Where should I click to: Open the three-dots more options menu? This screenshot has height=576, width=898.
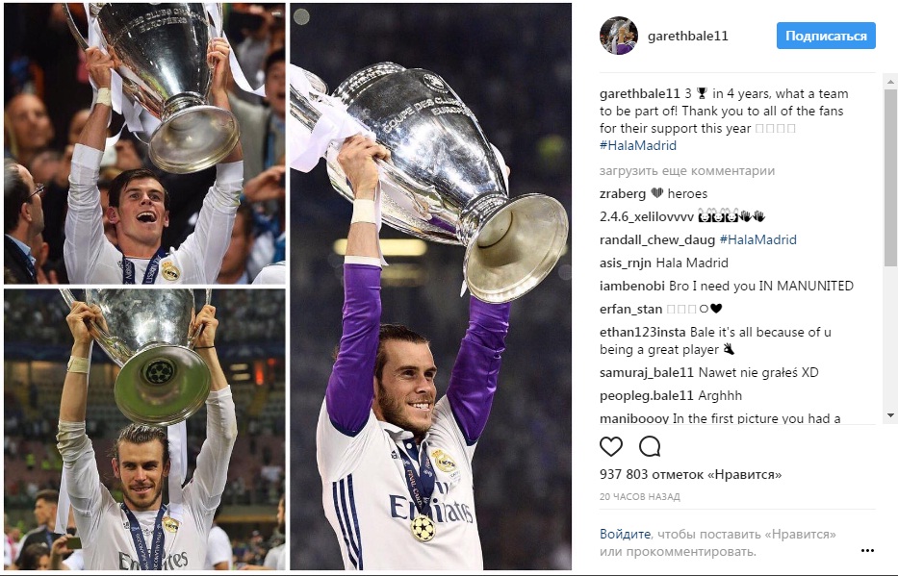[867, 550]
